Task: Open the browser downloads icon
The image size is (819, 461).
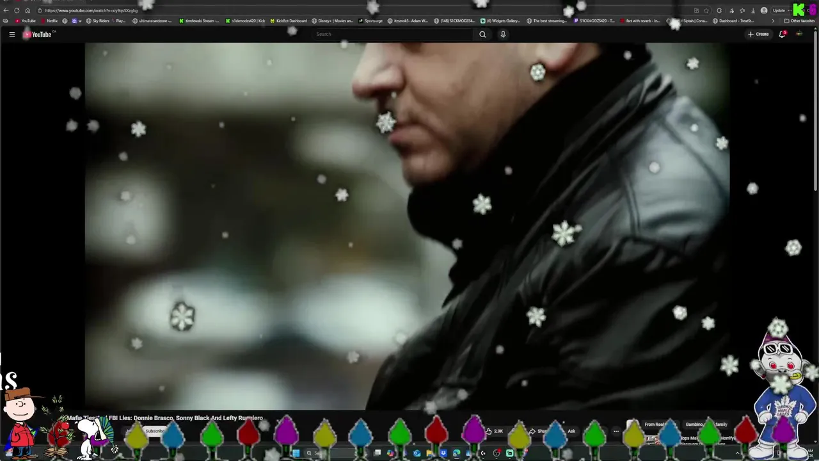Action: point(753,10)
